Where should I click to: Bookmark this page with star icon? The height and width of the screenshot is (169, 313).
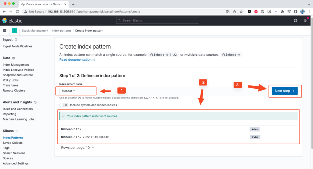[x=241, y=12]
